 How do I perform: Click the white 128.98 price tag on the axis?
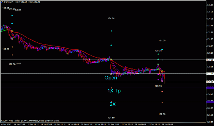tap(210, 60)
